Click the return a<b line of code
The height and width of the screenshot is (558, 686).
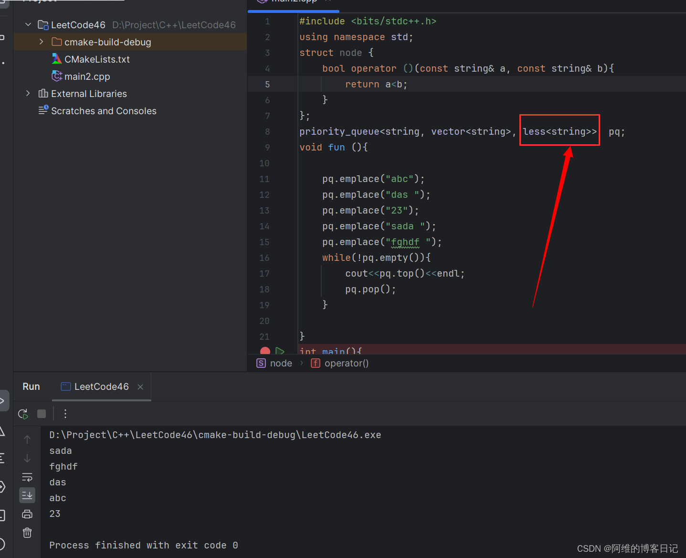(376, 84)
